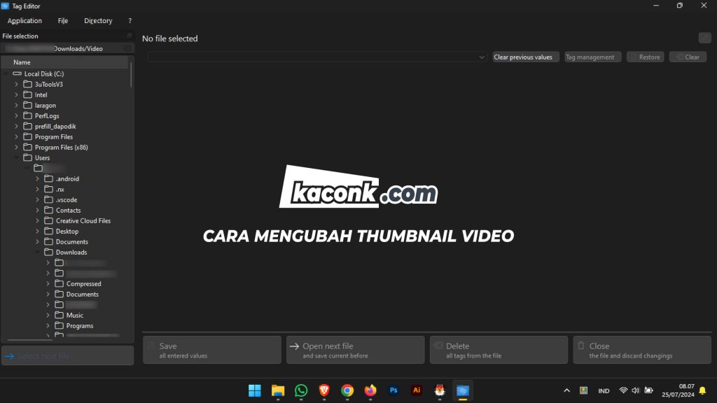Click Delete all tags from the file
This screenshot has height=403, width=717.
(499, 350)
